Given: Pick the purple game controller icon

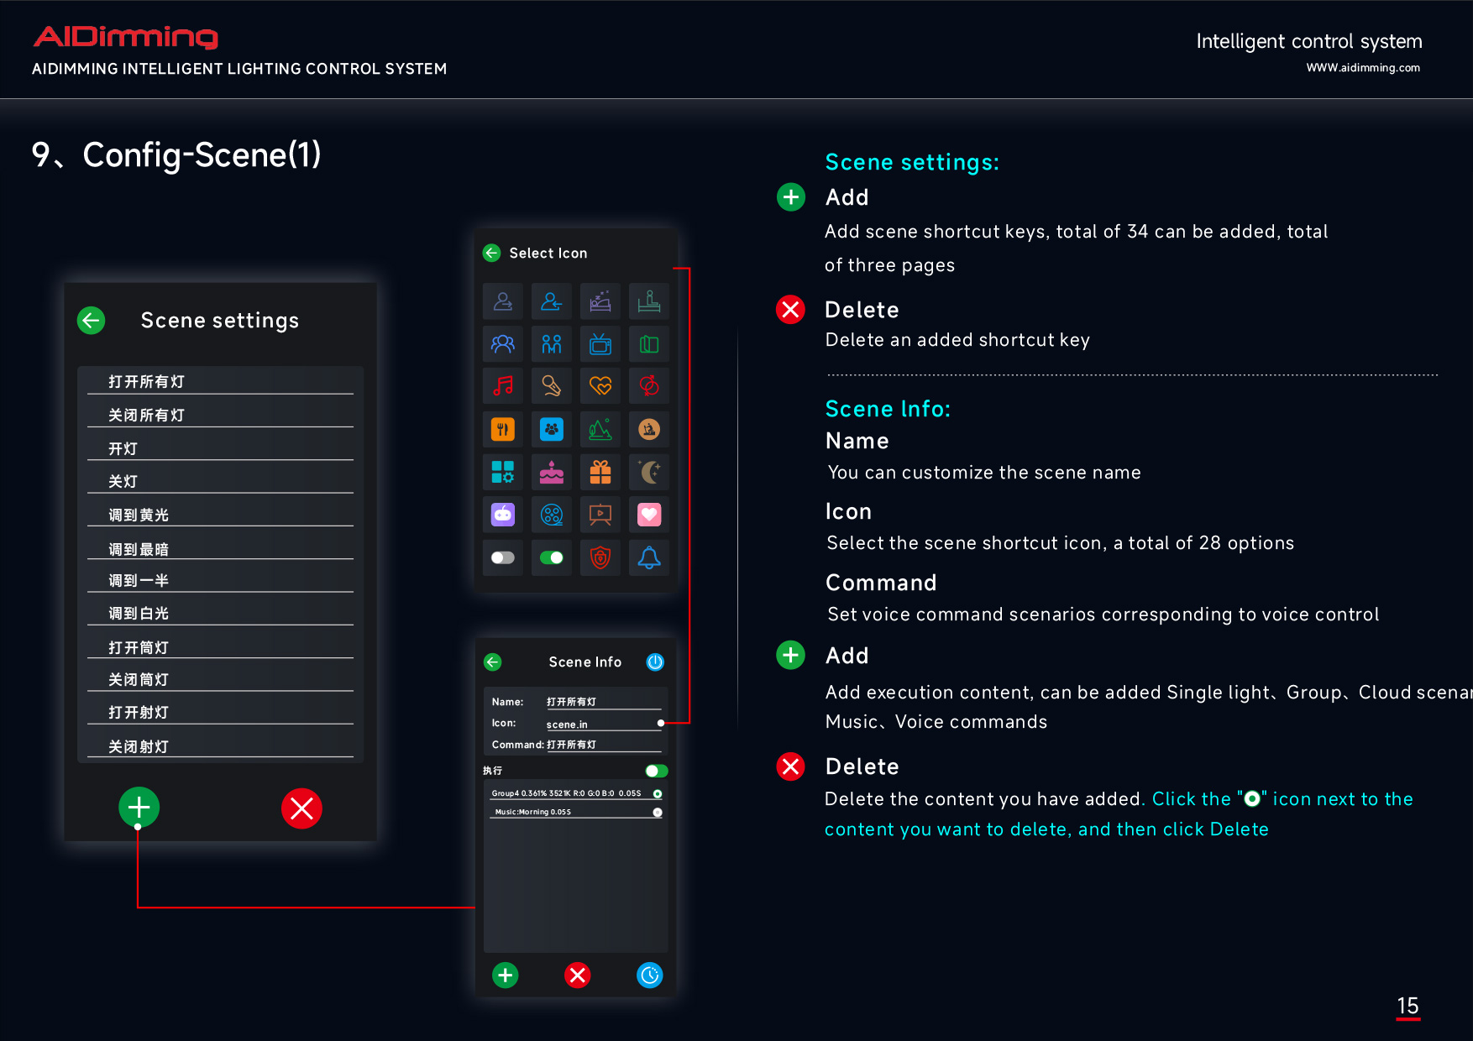Looking at the screenshot, I should pos(503,515).
